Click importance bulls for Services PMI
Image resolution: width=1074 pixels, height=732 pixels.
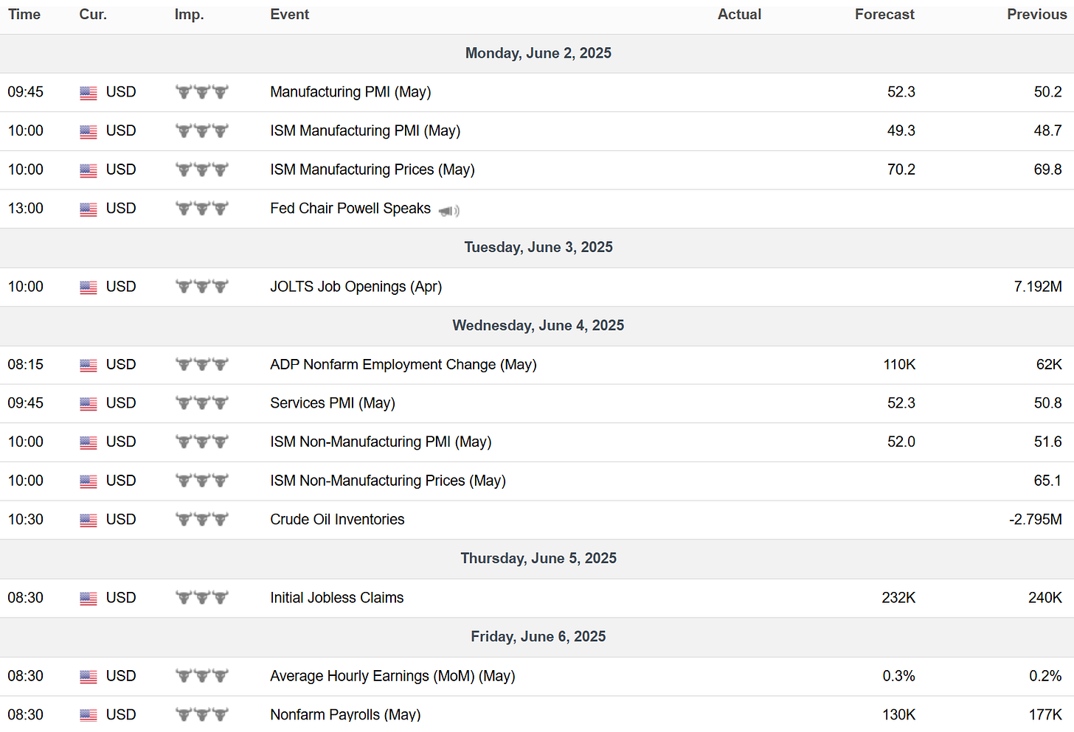click(x=201, y=403)
